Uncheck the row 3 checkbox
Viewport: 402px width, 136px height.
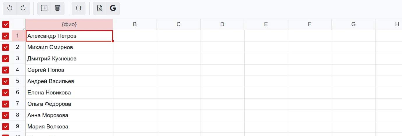click(x=6, y=59)
